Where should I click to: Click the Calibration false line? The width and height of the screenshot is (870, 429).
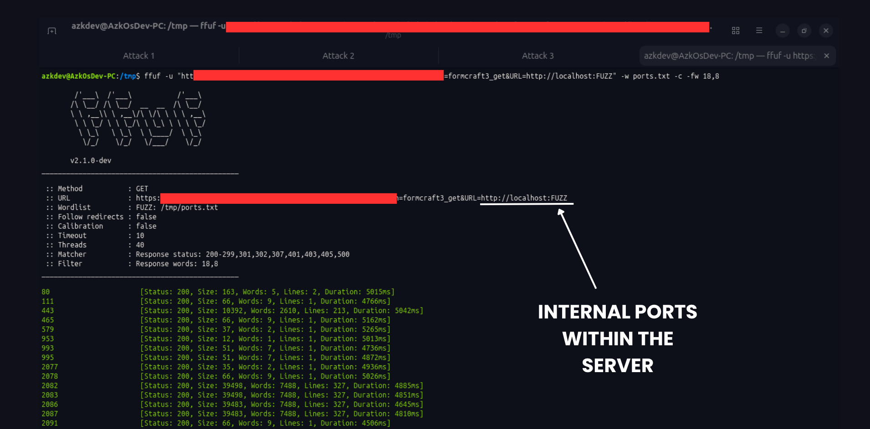(x=101, y=226)
